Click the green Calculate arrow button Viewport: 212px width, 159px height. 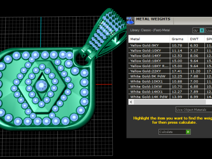188,132
